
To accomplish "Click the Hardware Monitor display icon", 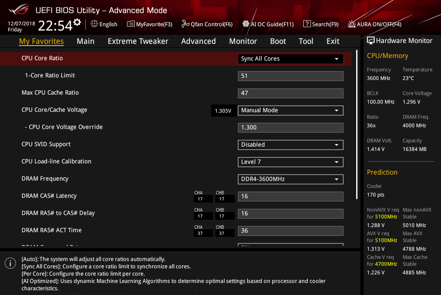I will click(371, 41).
